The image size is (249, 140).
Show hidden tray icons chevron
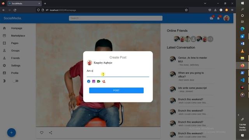[x=238, y=115]
